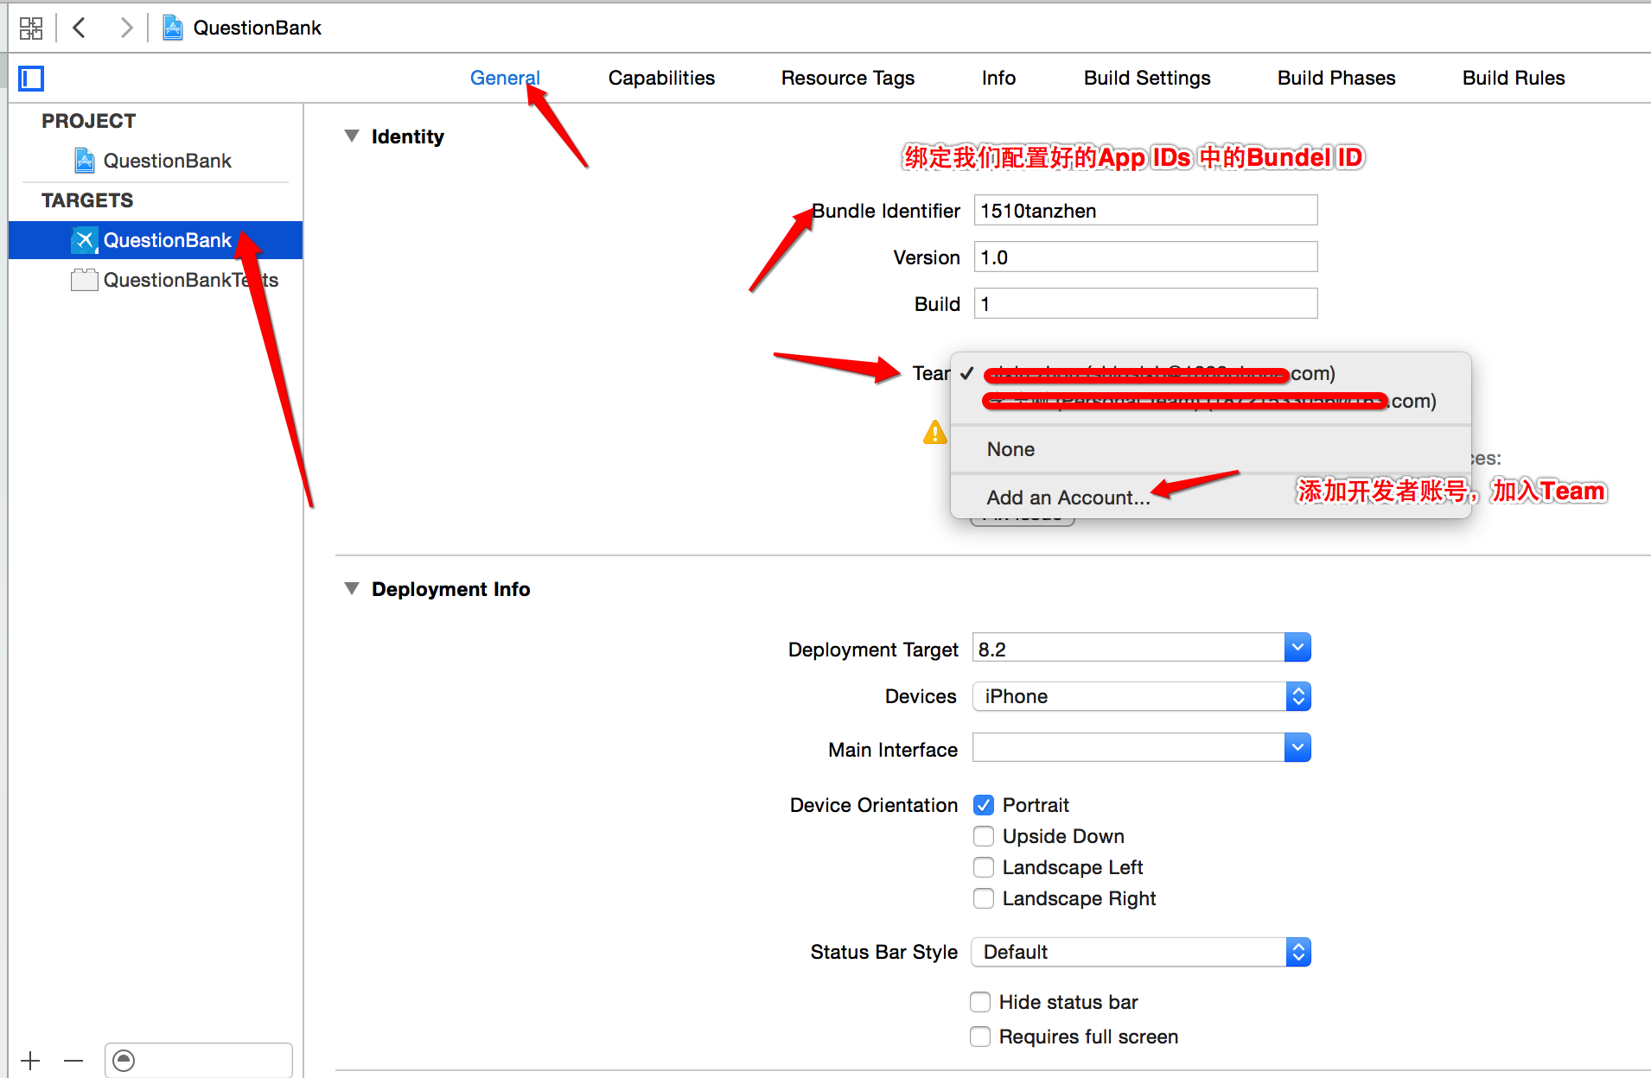Choose Add an Account… menu item
Image resolution: width=1651 pixels, height=1078 pixels.
tap(1210, 498)
